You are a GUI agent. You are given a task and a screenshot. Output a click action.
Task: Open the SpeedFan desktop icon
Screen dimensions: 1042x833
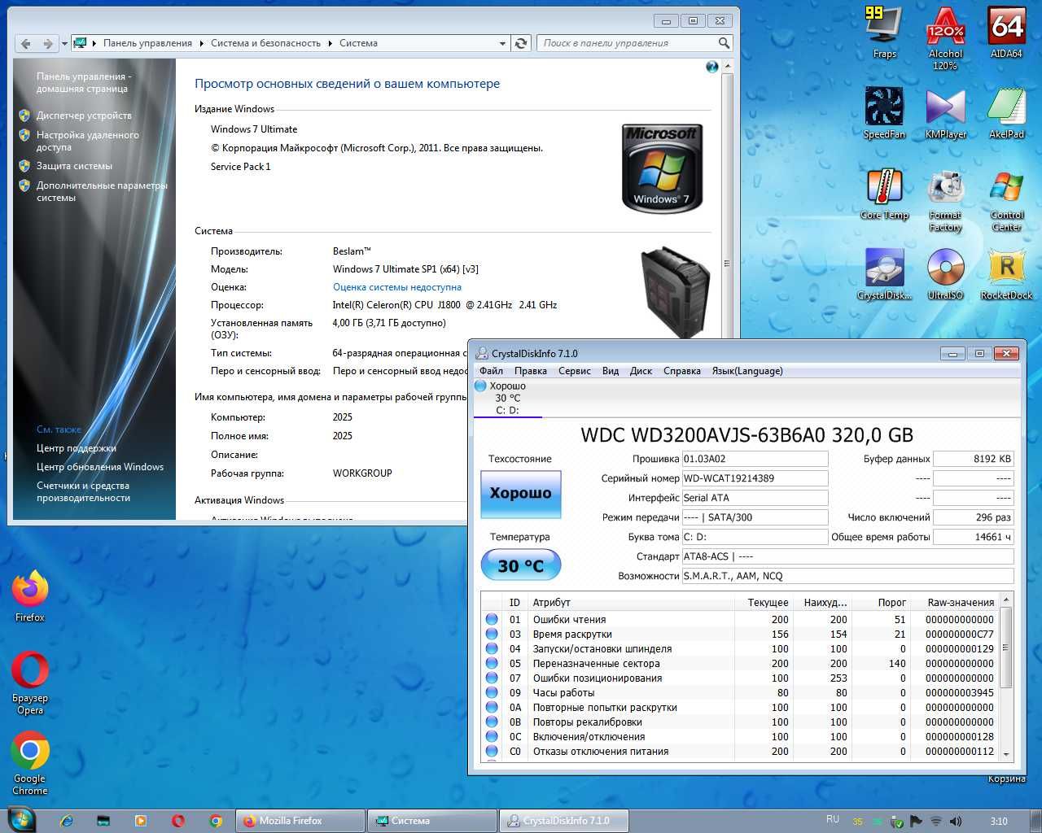[x=884, y=113]
